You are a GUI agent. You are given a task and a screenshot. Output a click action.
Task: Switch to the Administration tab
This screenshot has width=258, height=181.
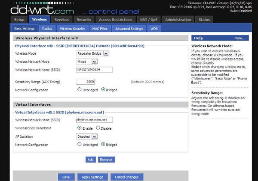pyautogui.click(x=178, y=20)
